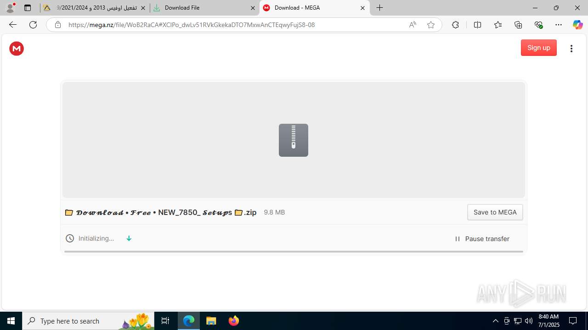Click the Initializing clock icon
This screenshot has width=588, height=330.
(x=70, y=238)
